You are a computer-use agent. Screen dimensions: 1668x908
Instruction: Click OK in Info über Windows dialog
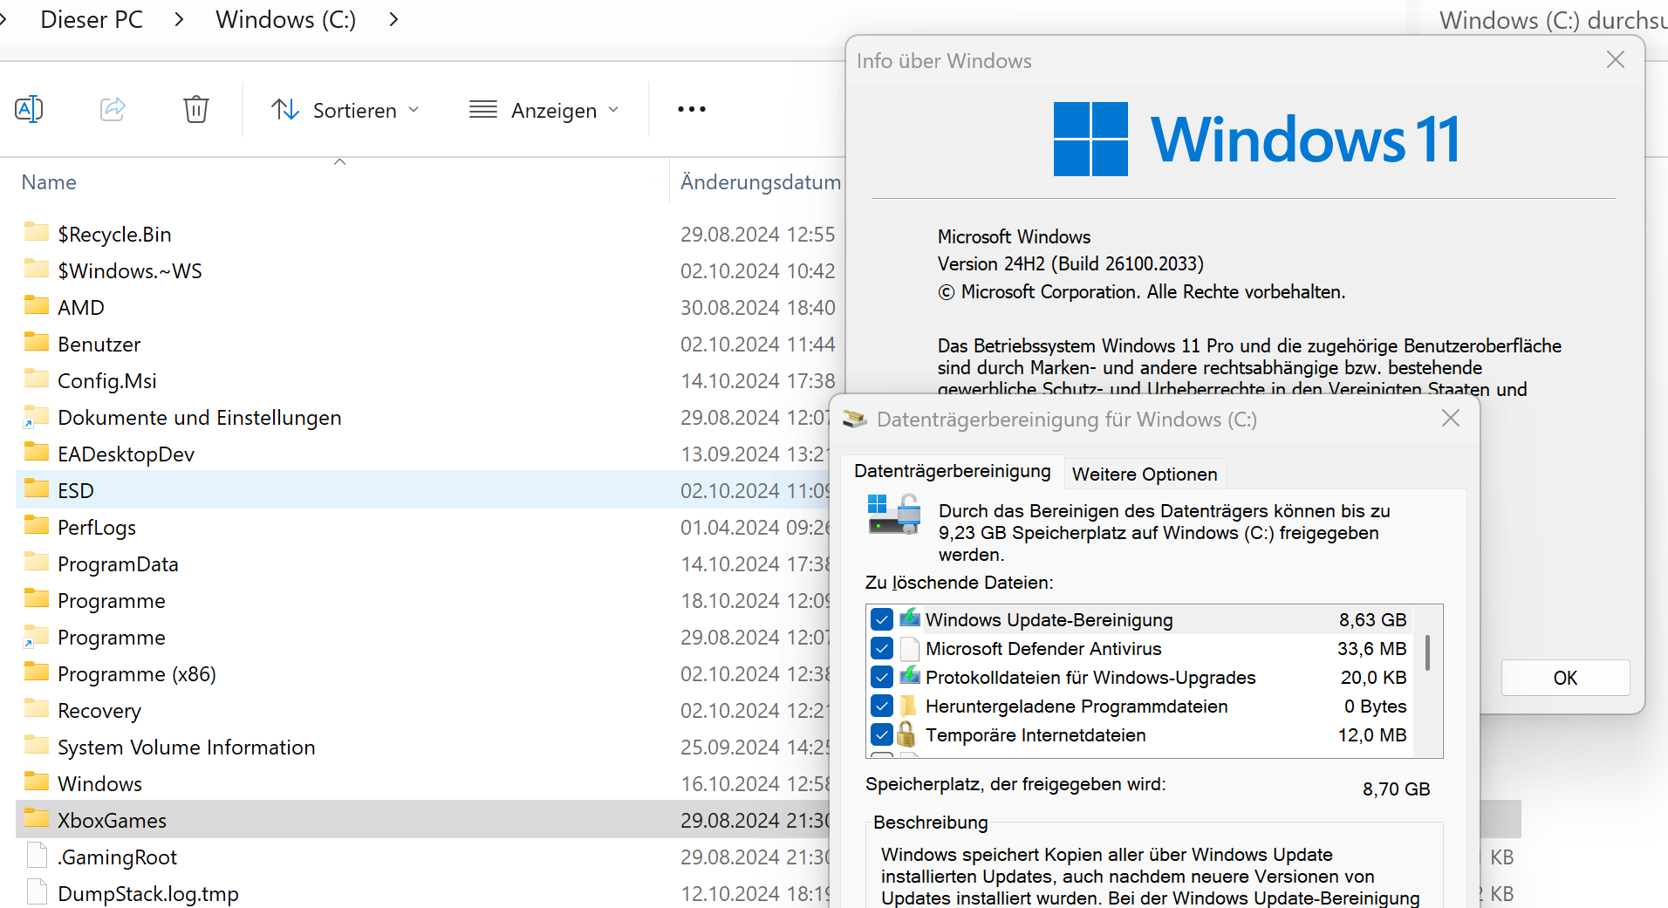pos(1565,678)
